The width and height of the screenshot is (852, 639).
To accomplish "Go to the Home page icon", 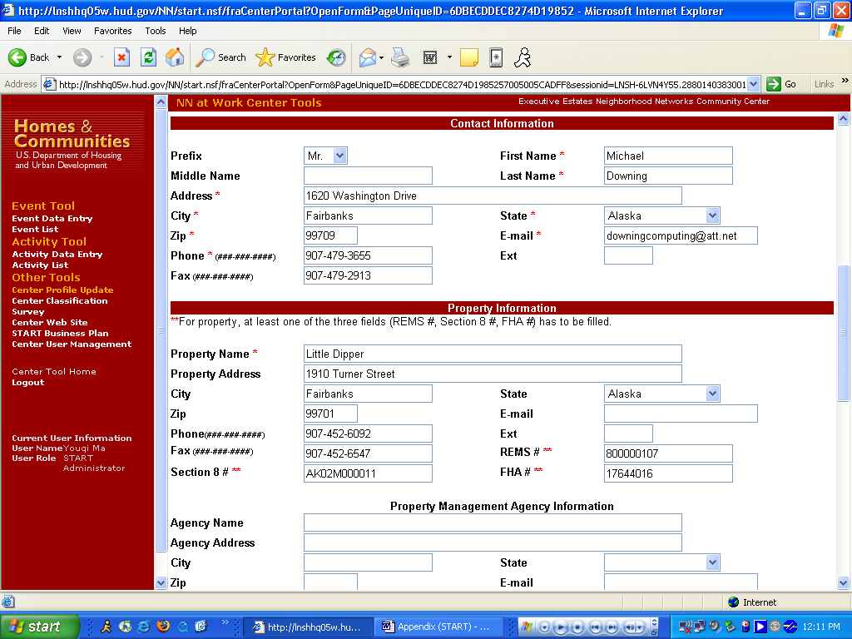I will tap(175, 57).
